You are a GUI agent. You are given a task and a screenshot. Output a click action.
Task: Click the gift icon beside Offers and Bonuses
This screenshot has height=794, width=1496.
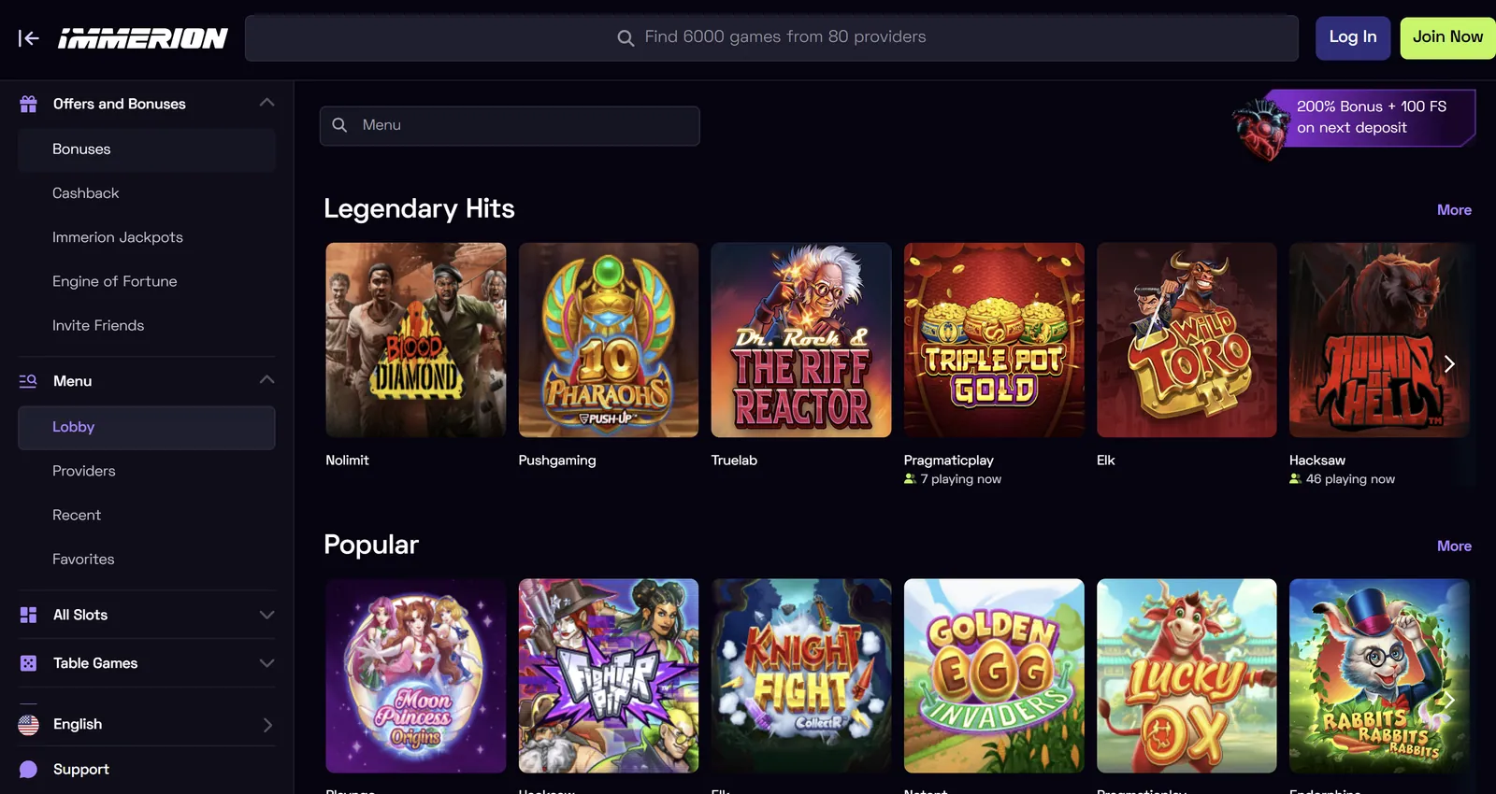[x=29, y=104]
